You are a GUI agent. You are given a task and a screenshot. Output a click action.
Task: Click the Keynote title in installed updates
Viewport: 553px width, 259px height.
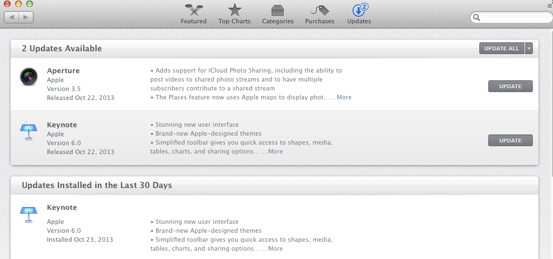coord(61,207)
